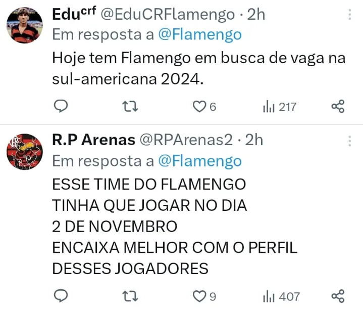
Task: Reply to the R.P Arenas tweet
Action: 61,296
